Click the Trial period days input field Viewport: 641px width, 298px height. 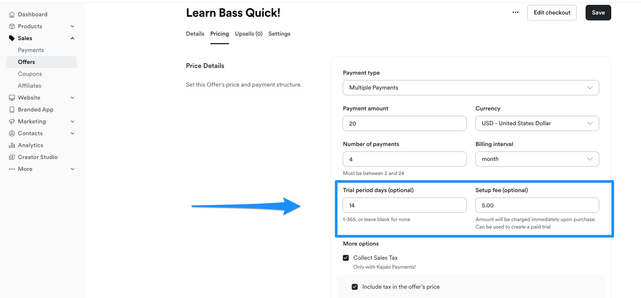(405, 205)
